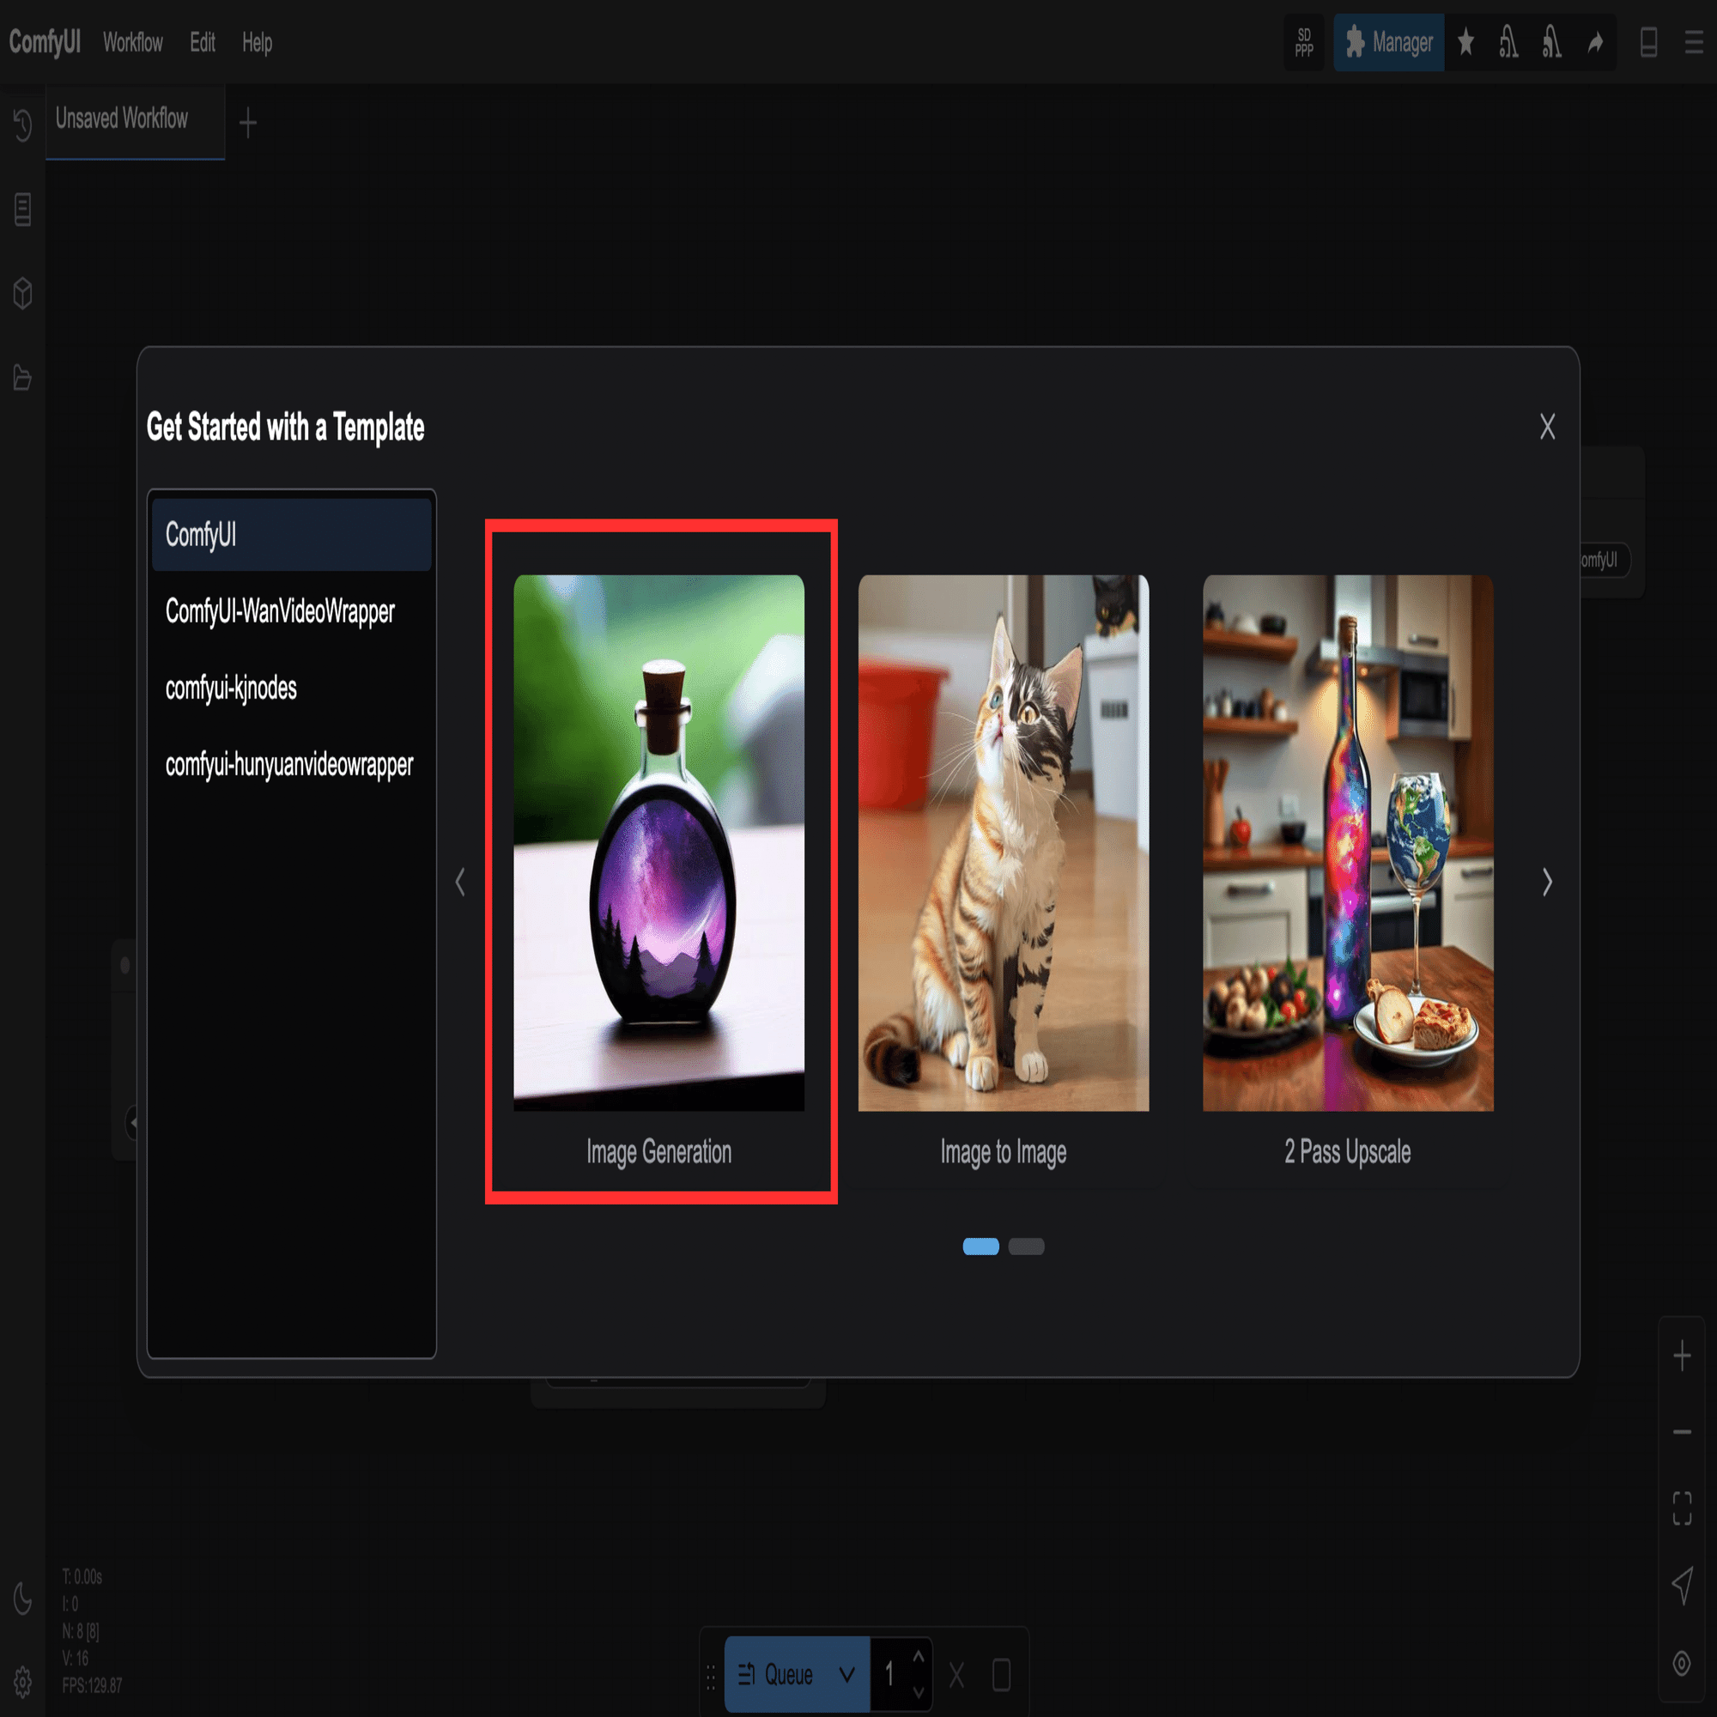Open the workflows folder sidebar icon
The image size is (1717, 1717).
tap(23, 378)
